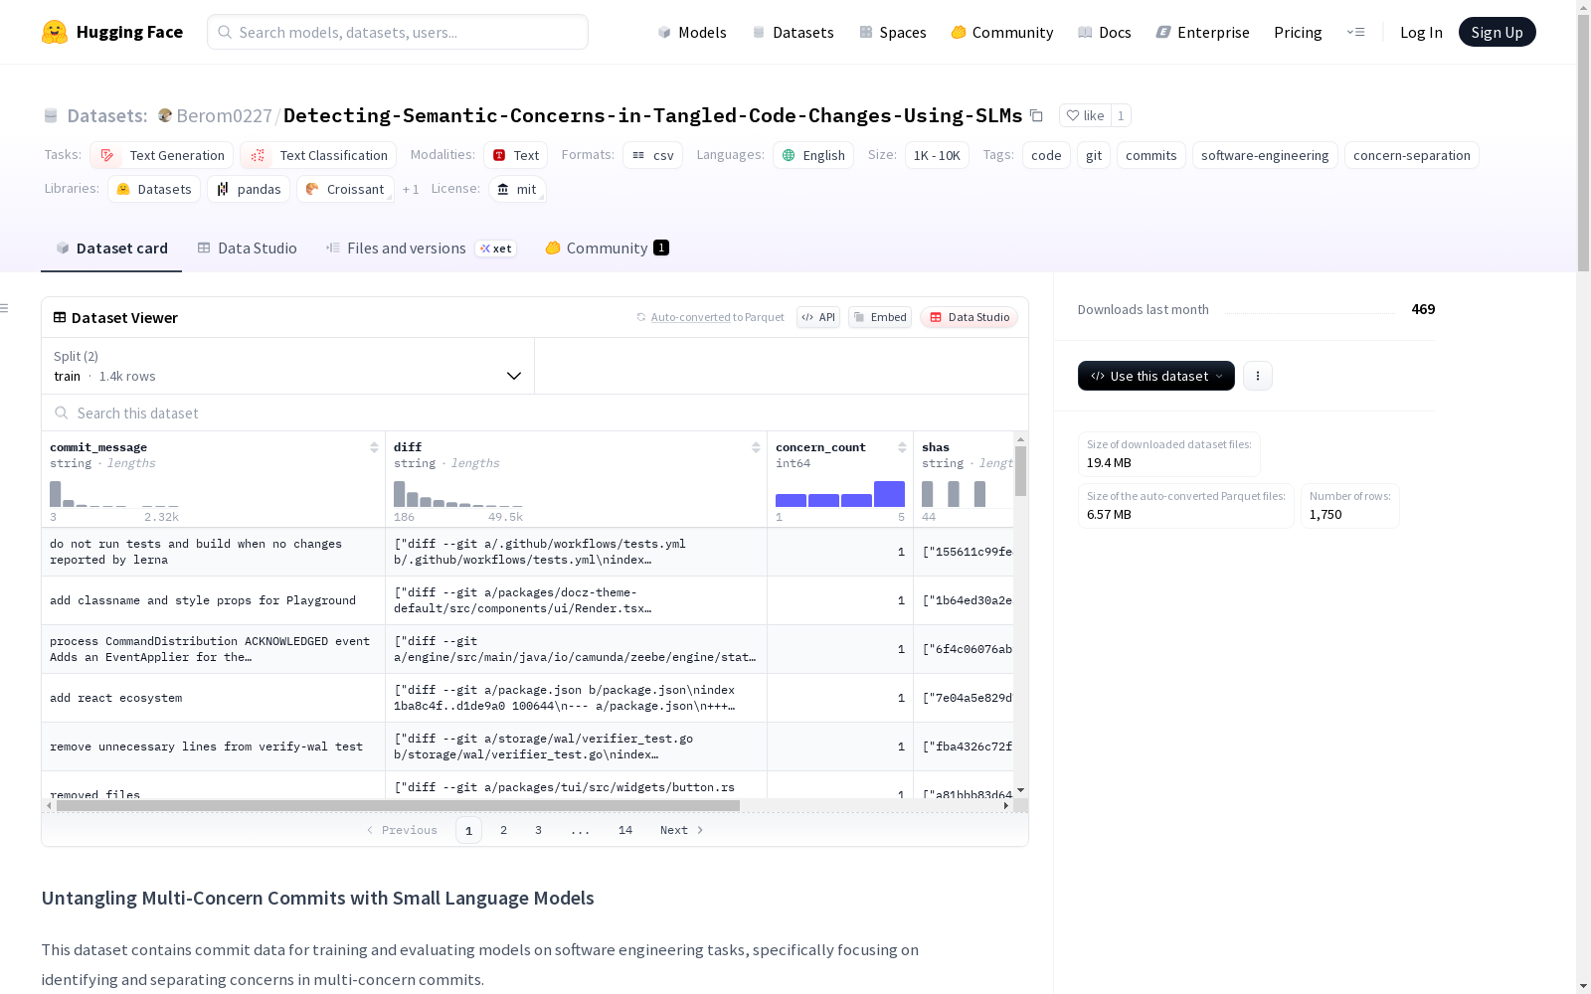1591x994 pixels.
Task: Copy dataset name with copy icon
Action: click(x=1036, y=115)
